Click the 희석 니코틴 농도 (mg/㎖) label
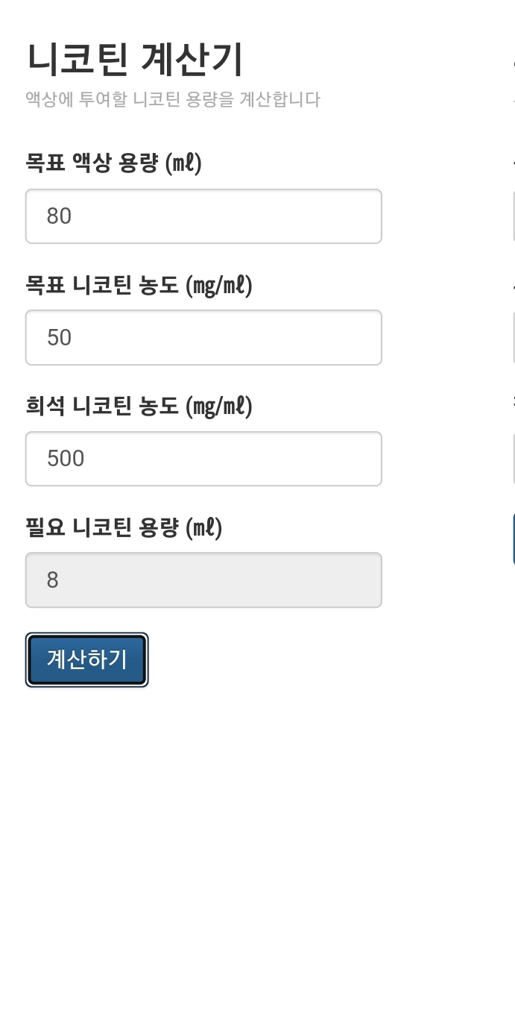This screenshot has width=515, height=1010. 139,406
